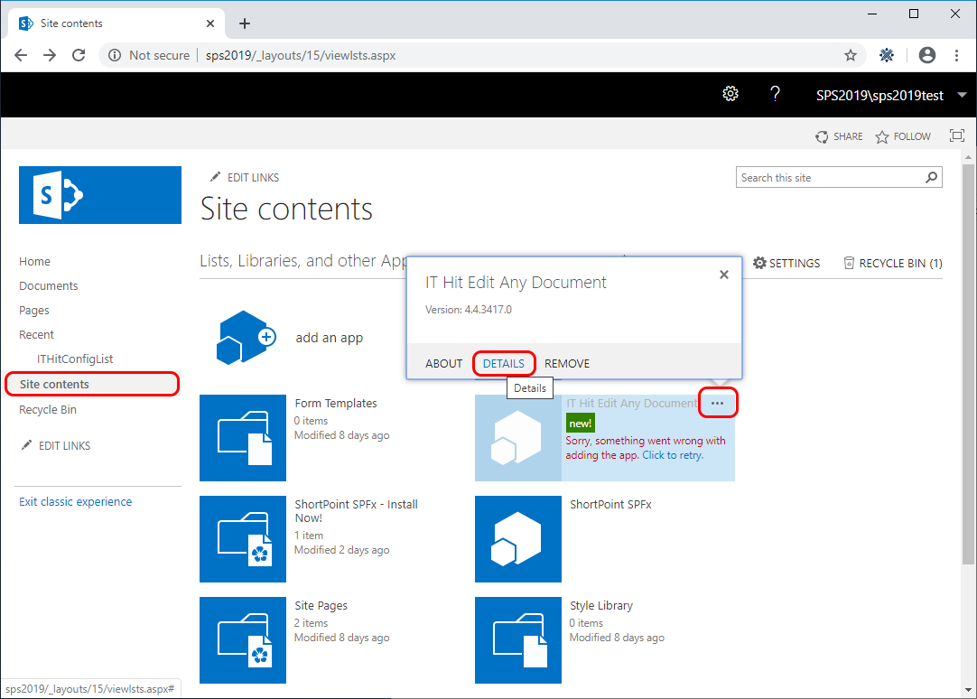Image resolution: width=977 pixels, height=699 pixels.
Task: Close the Site contents browser tab
Action: (x=210, y=23)
